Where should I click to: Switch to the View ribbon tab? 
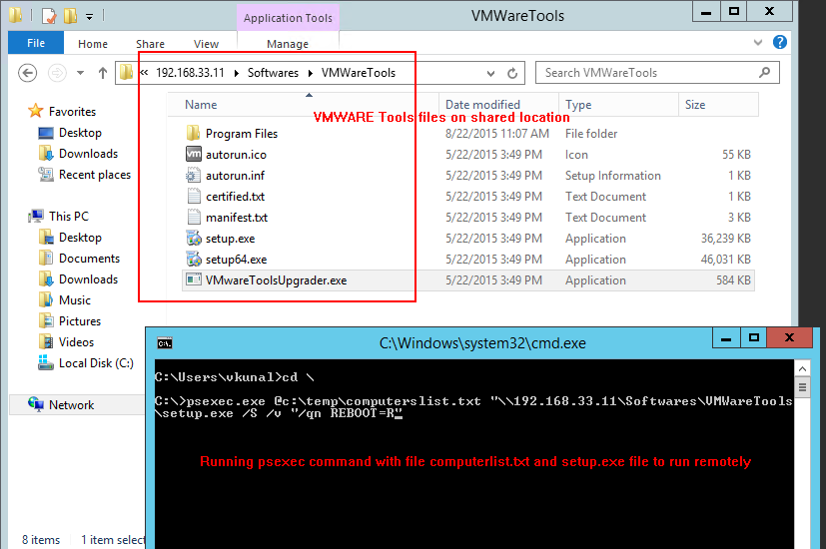pyautogui.click(x=206, y=44)
